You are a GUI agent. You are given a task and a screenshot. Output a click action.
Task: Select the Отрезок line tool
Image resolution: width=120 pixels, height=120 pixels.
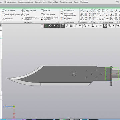(7, 19)
